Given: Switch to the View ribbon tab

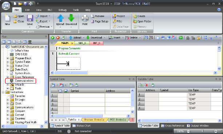Looking at the screenshot, I should click(39, 10).
